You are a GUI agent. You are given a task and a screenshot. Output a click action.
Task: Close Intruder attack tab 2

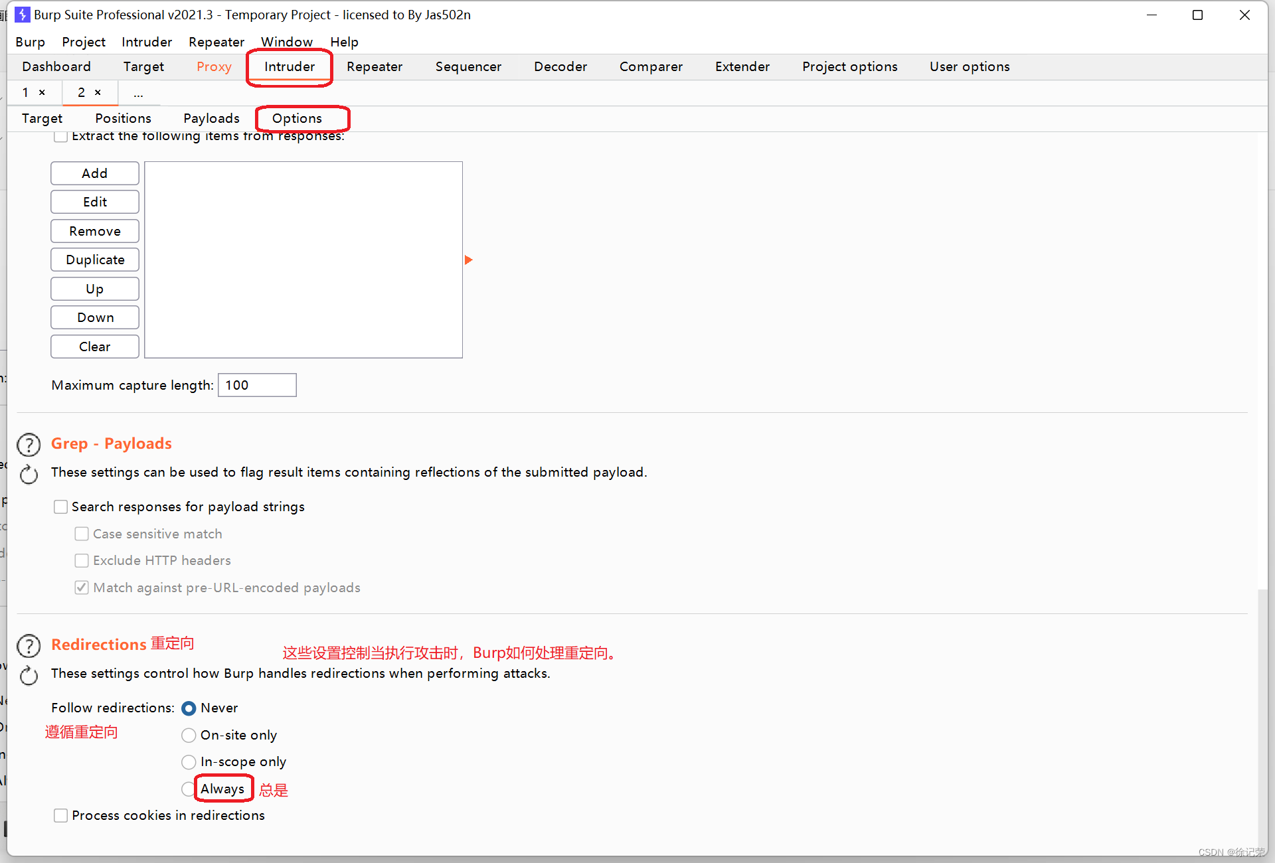tap(98, 92)
